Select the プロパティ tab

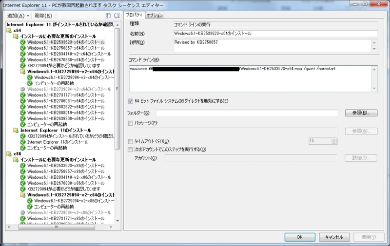pyautogui.click(x=134, y=15)
